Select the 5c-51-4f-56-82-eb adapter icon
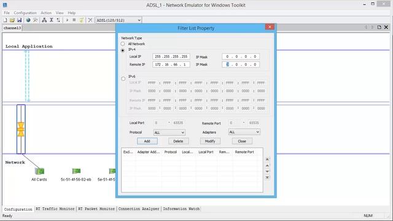Viewport: 393px width, 221px height. click(x=76, y=171)
